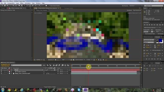Jump to first frame in Preview
The height and width of the screenshot is (92, 164).
coord(145,25)
